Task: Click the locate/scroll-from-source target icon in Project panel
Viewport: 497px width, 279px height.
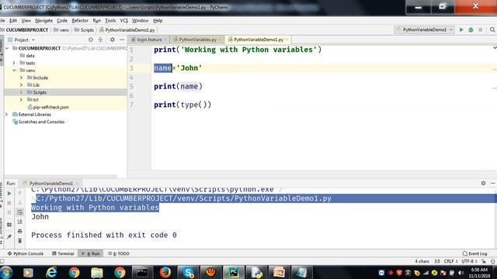Action: click(91, 40)
